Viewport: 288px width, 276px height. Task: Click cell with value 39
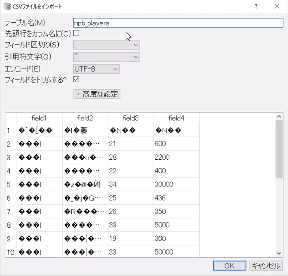131,225
